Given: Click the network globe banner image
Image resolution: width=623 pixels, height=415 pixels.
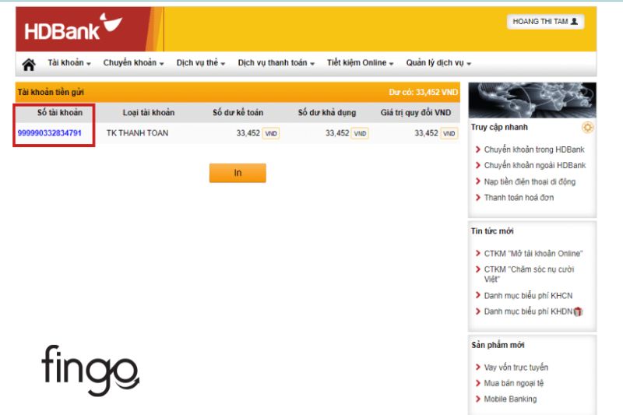Looking at the screenshot, I should [x=533, y=100].
